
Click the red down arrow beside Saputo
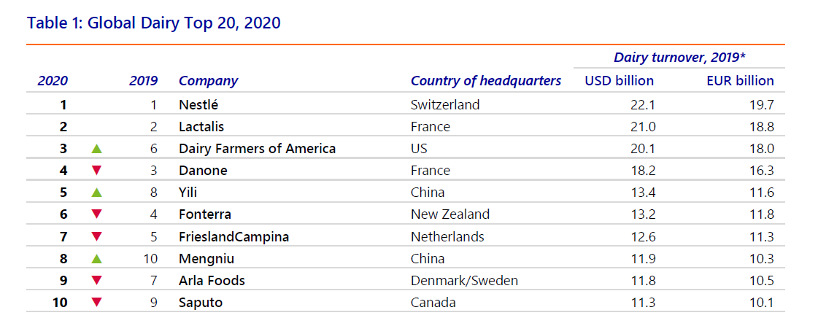click(96, 302)
